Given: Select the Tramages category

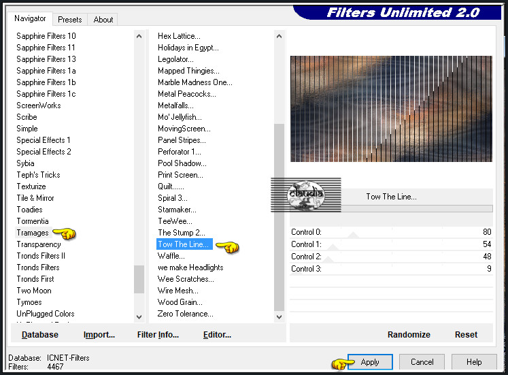Looking at the screenshot, I should (33, 233).
